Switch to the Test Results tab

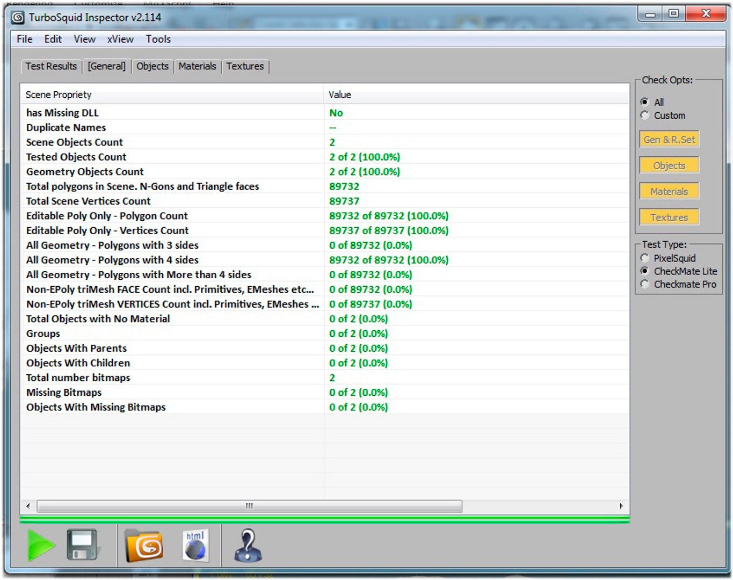click(x=51, y=66)
